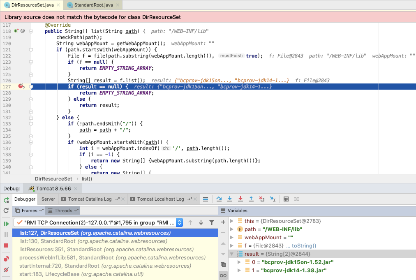This screenshot has width=416, height=280.
Task: Collapse the if block fold on line 121
Action: point(31,50)
